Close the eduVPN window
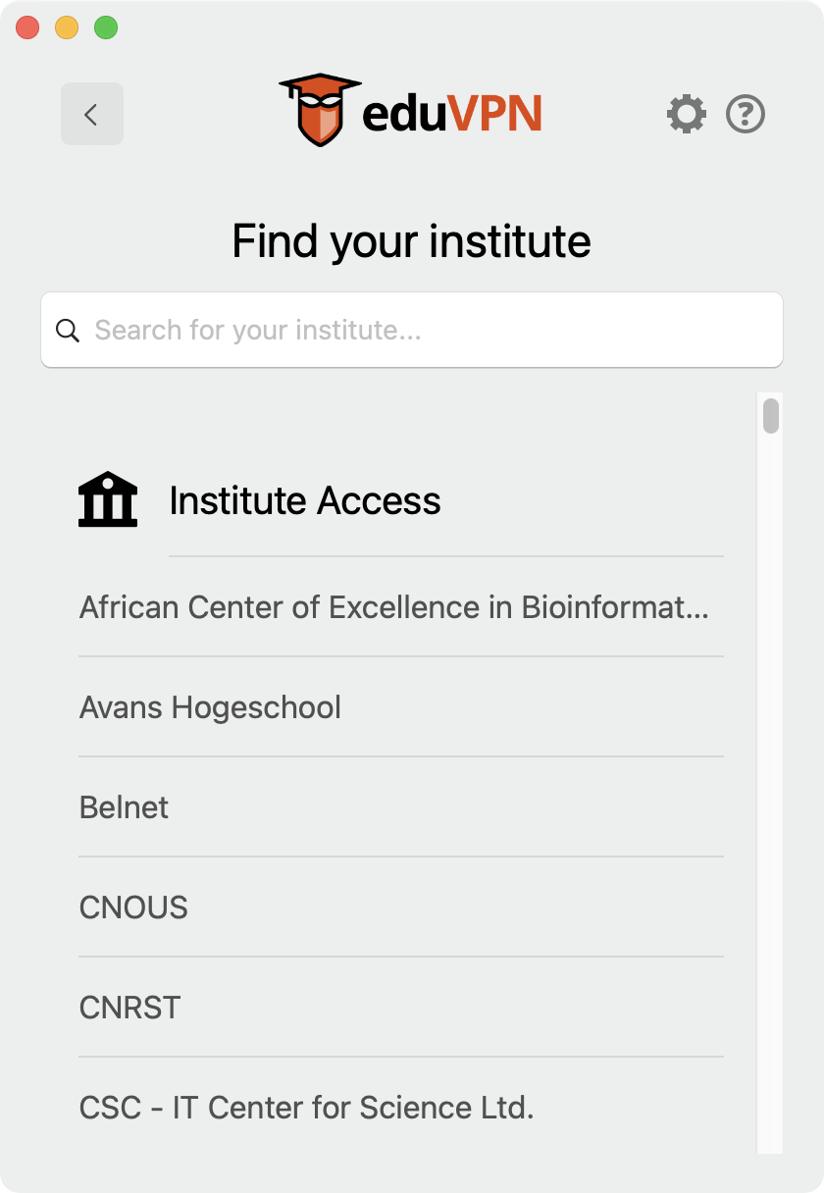Image resolution: width=824 pixels, height=1193 pixels. pyautogui.click(x=27, y=27)
